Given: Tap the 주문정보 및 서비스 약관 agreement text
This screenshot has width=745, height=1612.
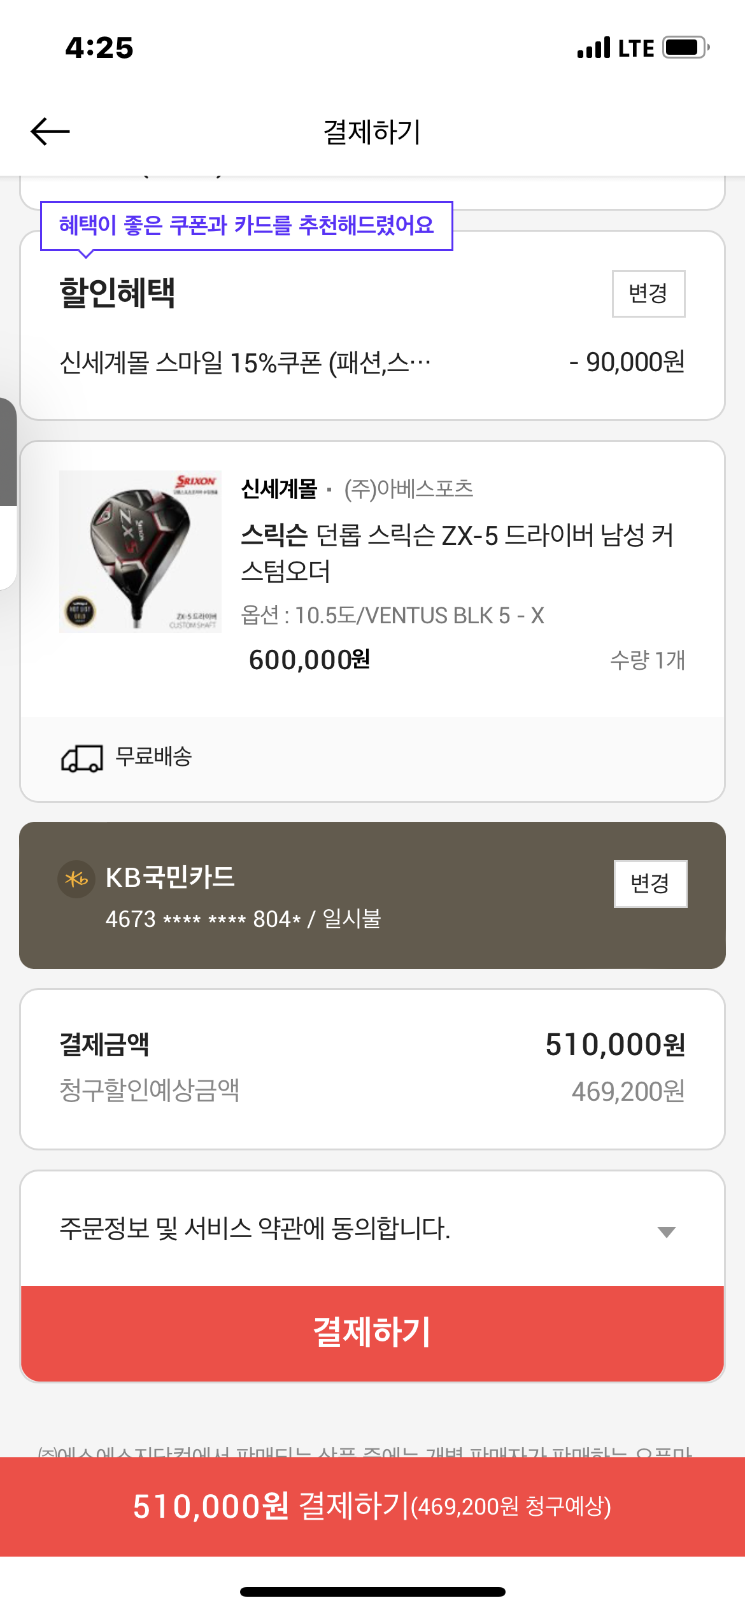Looking at the screenshot, I should (x=255, y=1229).
